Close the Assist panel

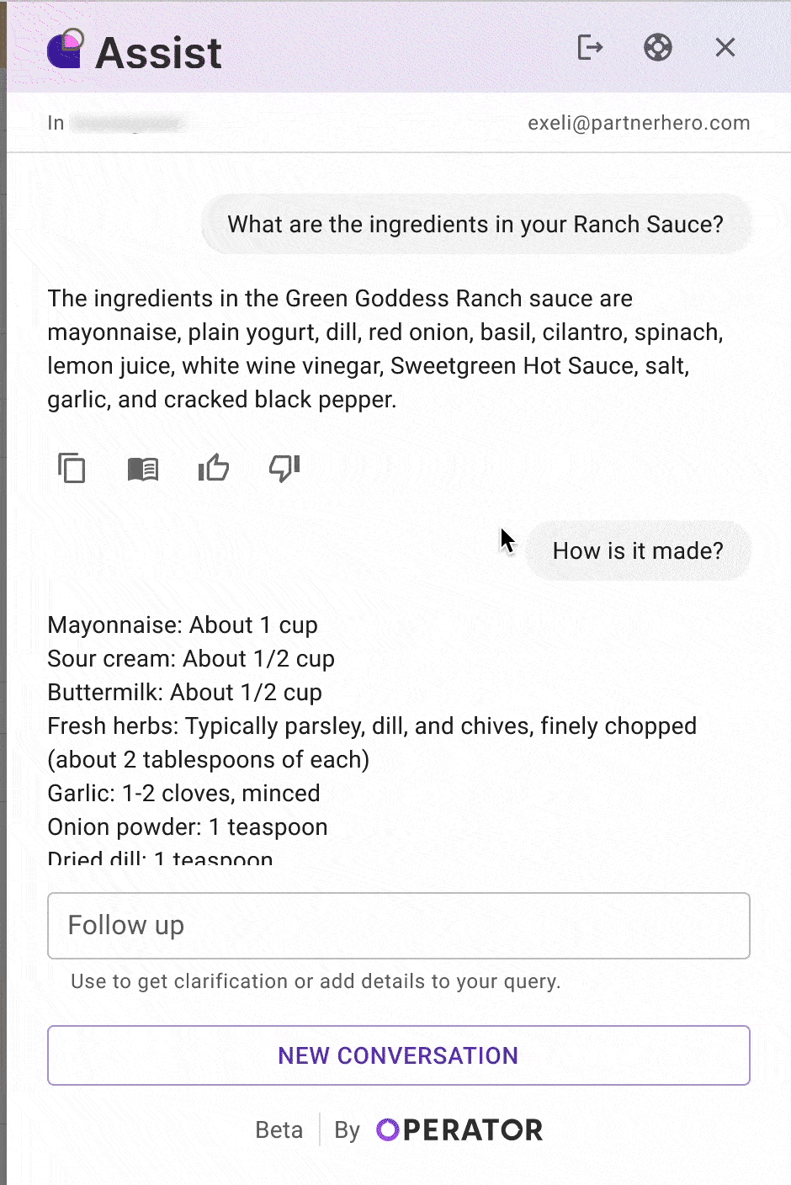point(725,48)
